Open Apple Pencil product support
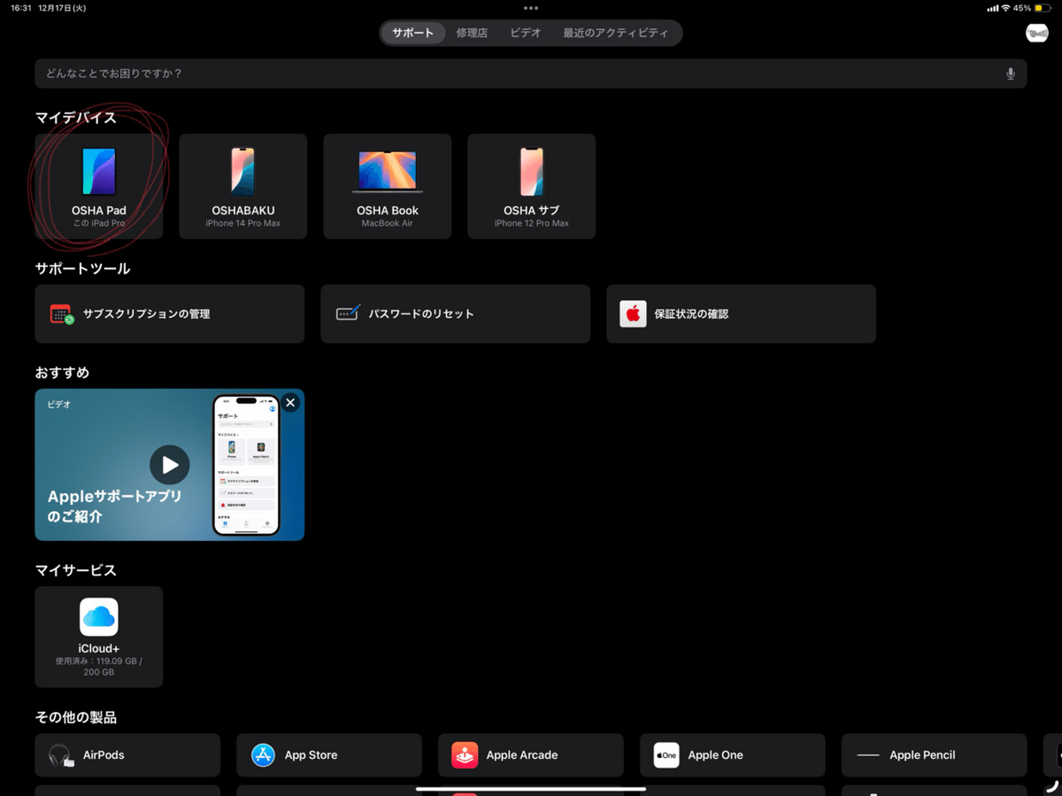This screenshot has height=796, width=1062. click(935, 755)
